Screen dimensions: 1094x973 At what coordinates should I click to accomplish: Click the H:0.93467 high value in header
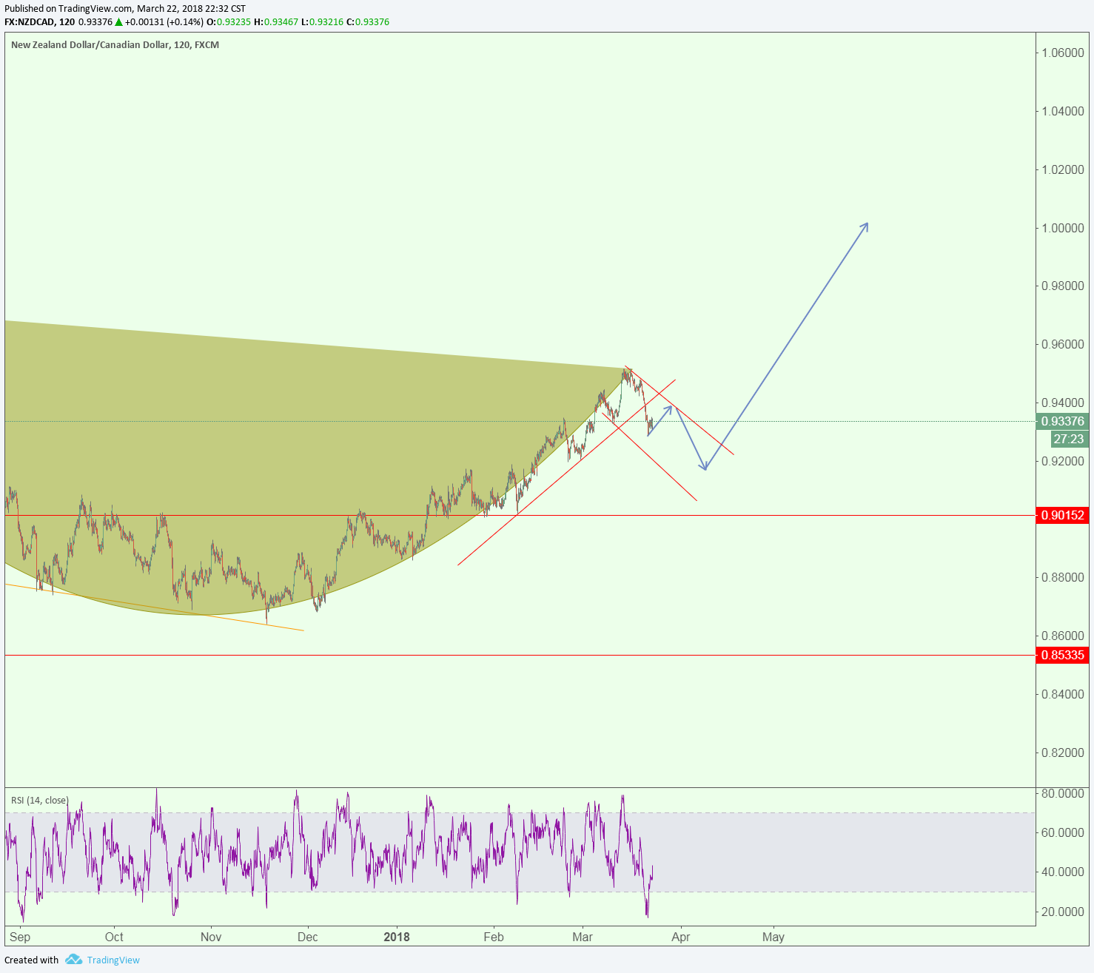coord(275,21)
